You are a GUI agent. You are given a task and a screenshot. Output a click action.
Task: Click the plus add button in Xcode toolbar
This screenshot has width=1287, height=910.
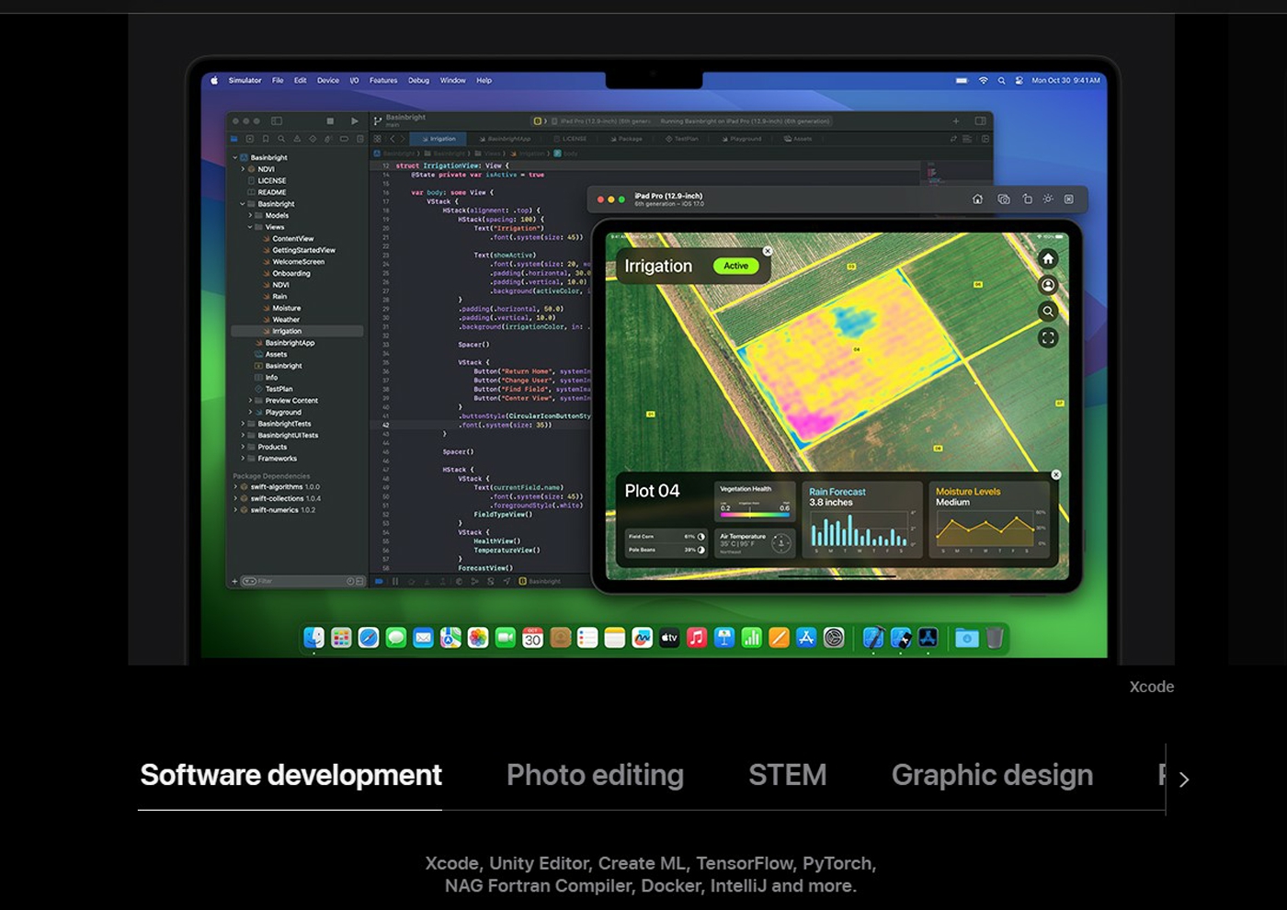956,120
